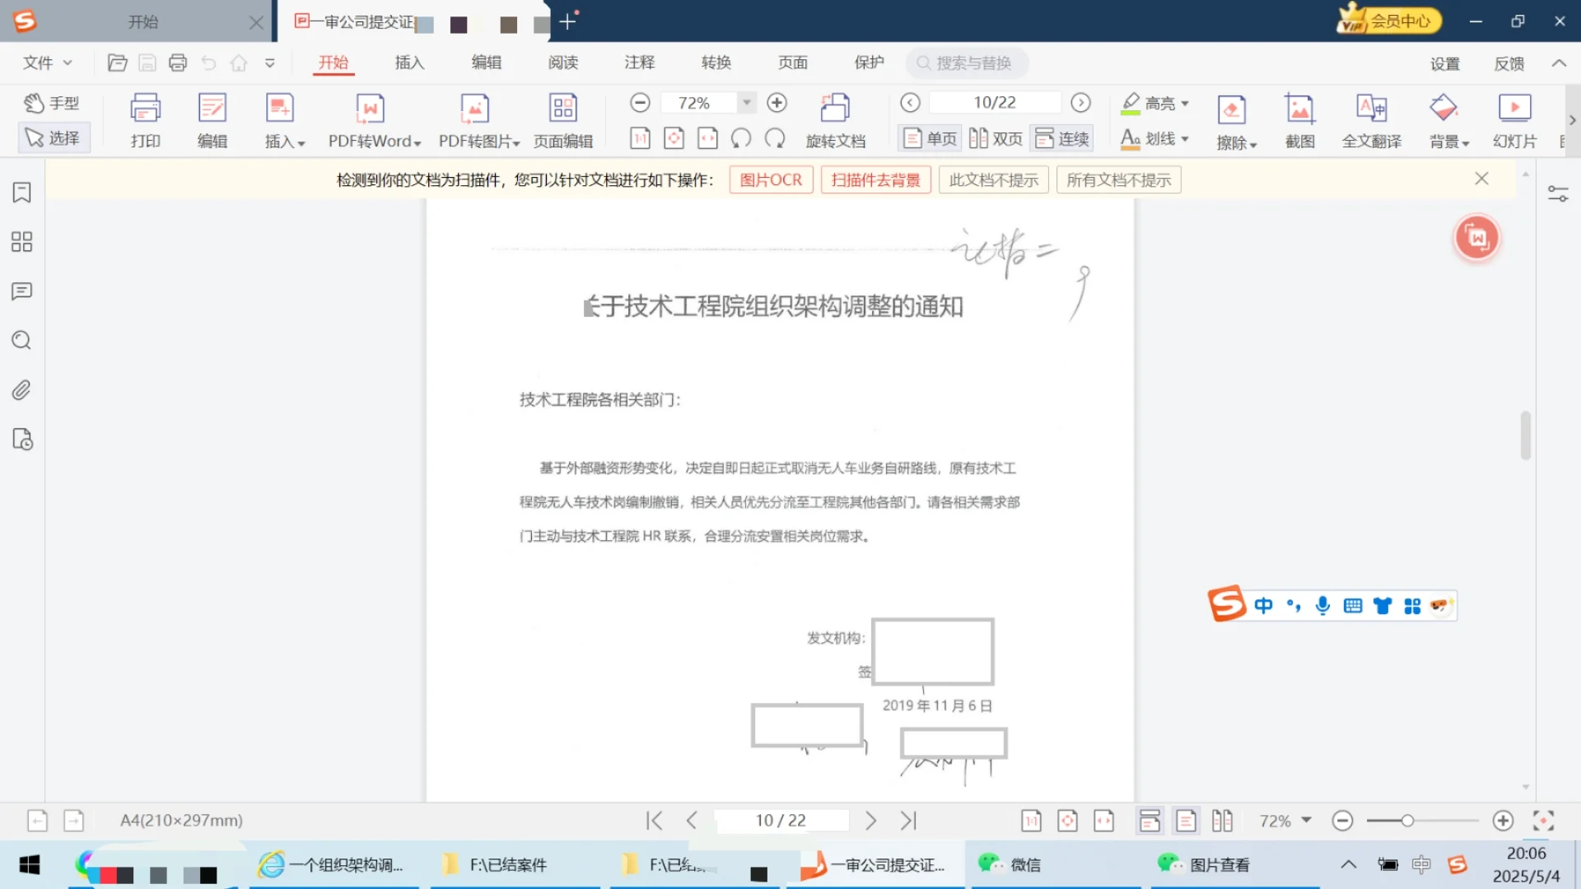Enable 双页 two-page view mode
This screenshot has height=889, width=1581.
(x=995, y=138)
